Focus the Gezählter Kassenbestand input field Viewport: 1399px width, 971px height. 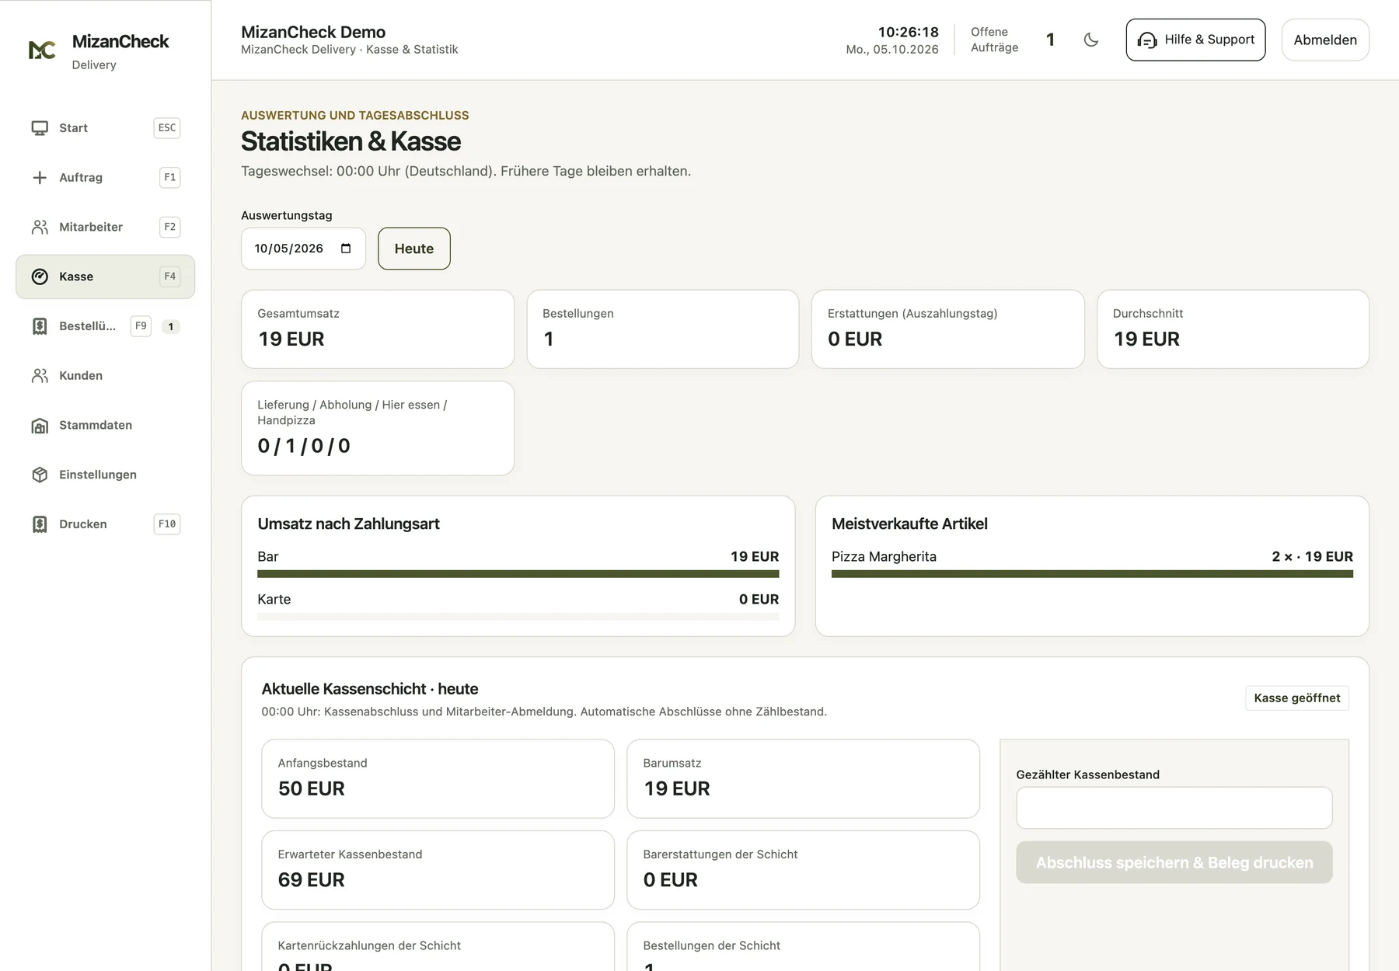[x=1174, y=808]
